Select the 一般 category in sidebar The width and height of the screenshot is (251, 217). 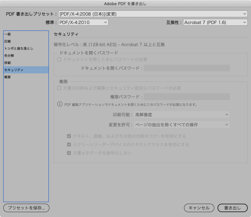click(26, 34)
